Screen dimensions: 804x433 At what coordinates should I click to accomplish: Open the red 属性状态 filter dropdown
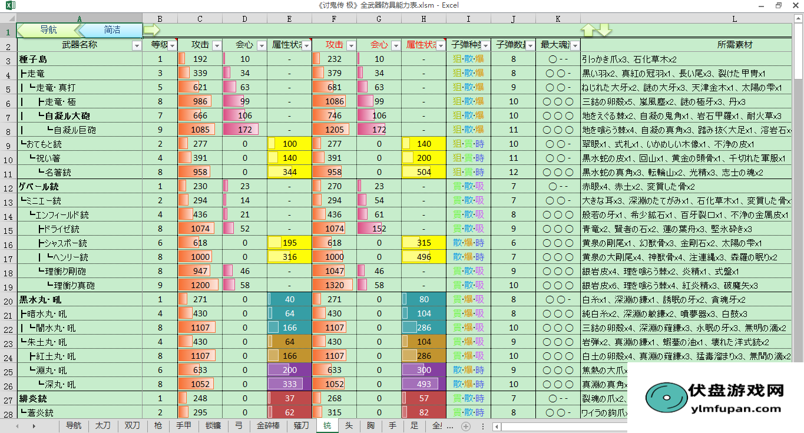coord(440,45)
